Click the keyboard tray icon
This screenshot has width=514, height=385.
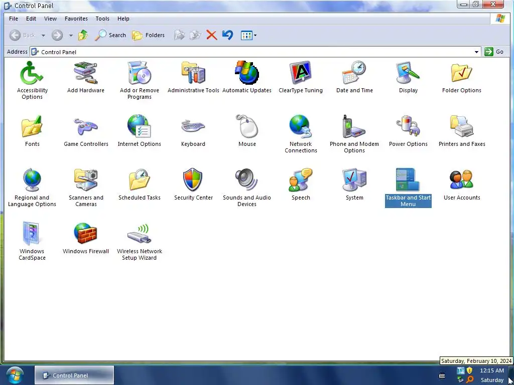pyautogui.click(x=442, y=375)
